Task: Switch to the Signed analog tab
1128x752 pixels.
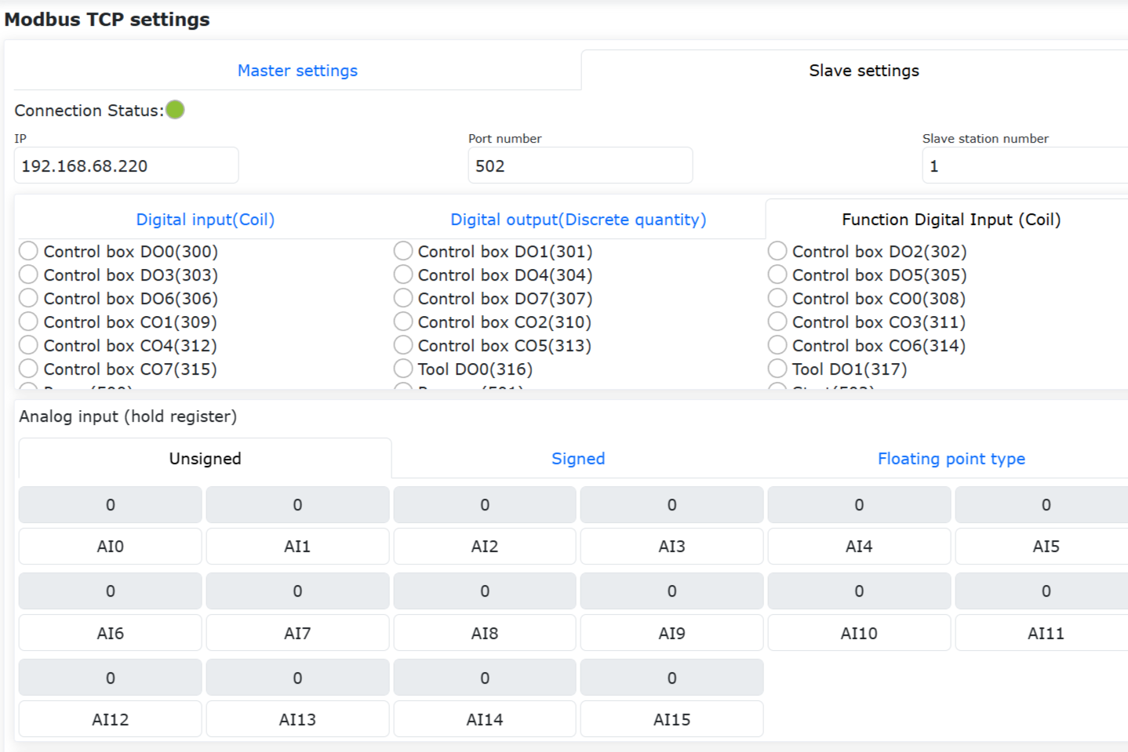Action: (x=578, y=459)
